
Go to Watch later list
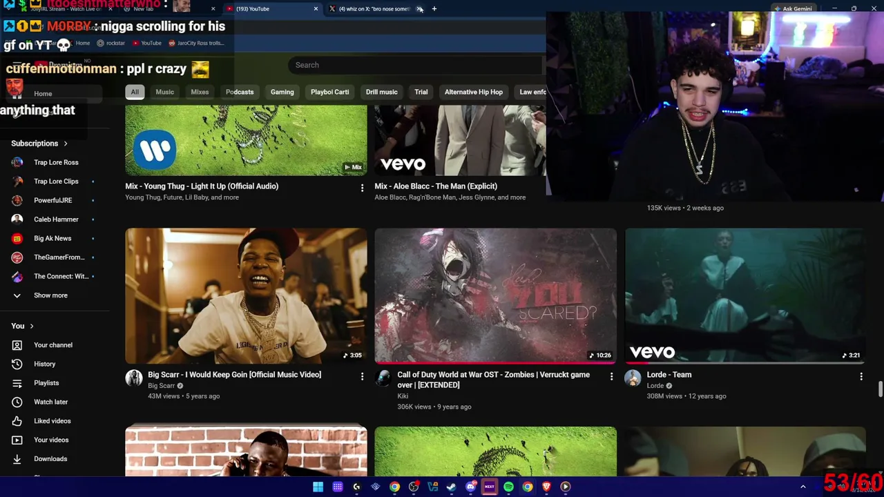[x=50, y=402]
